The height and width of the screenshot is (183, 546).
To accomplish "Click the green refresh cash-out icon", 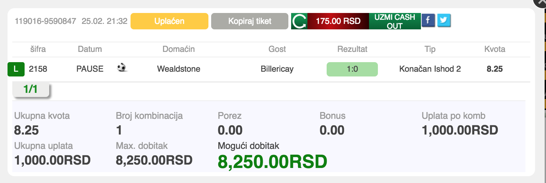I will click(x=299, y=21).
